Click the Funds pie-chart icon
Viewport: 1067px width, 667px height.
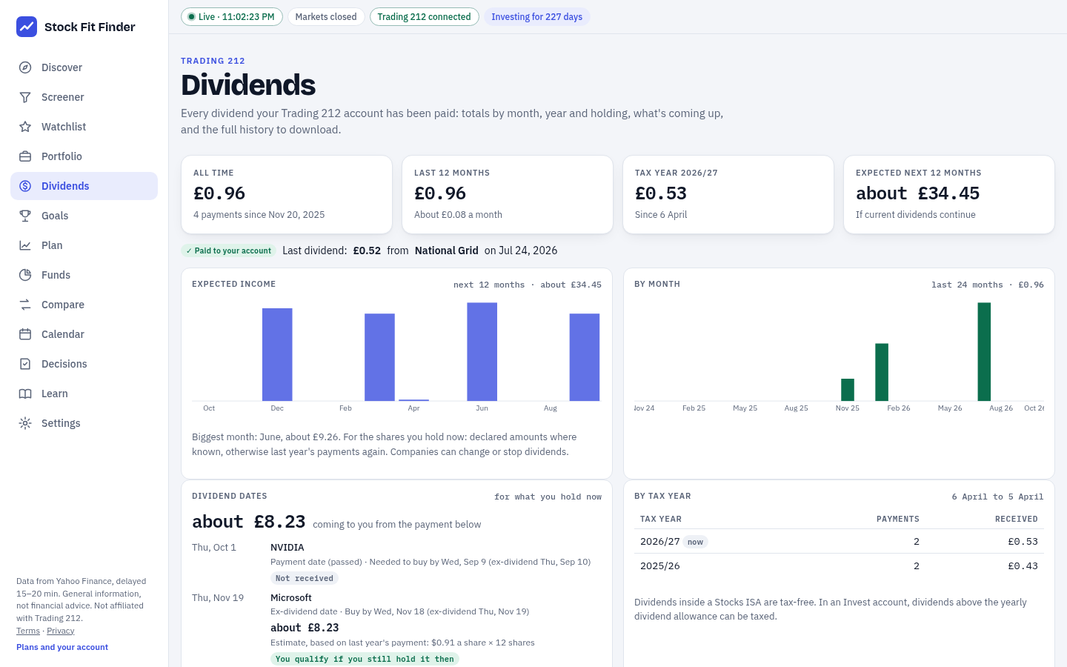(x=25, y=275)
